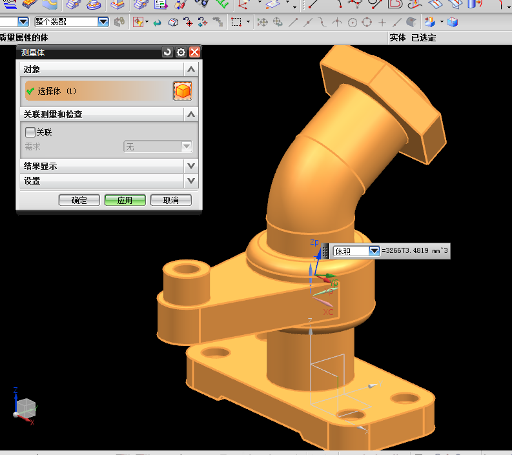Viewport: 512px width, 455px height.
Task: Click the 取消 button
Action: [x=171, y=200]
